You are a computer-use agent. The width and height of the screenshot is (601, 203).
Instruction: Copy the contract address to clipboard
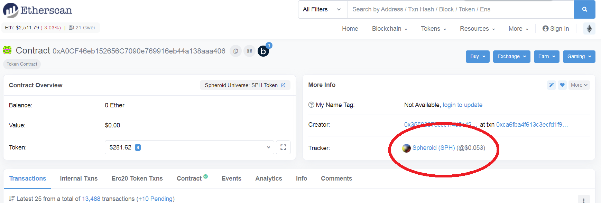click(235, 51)
